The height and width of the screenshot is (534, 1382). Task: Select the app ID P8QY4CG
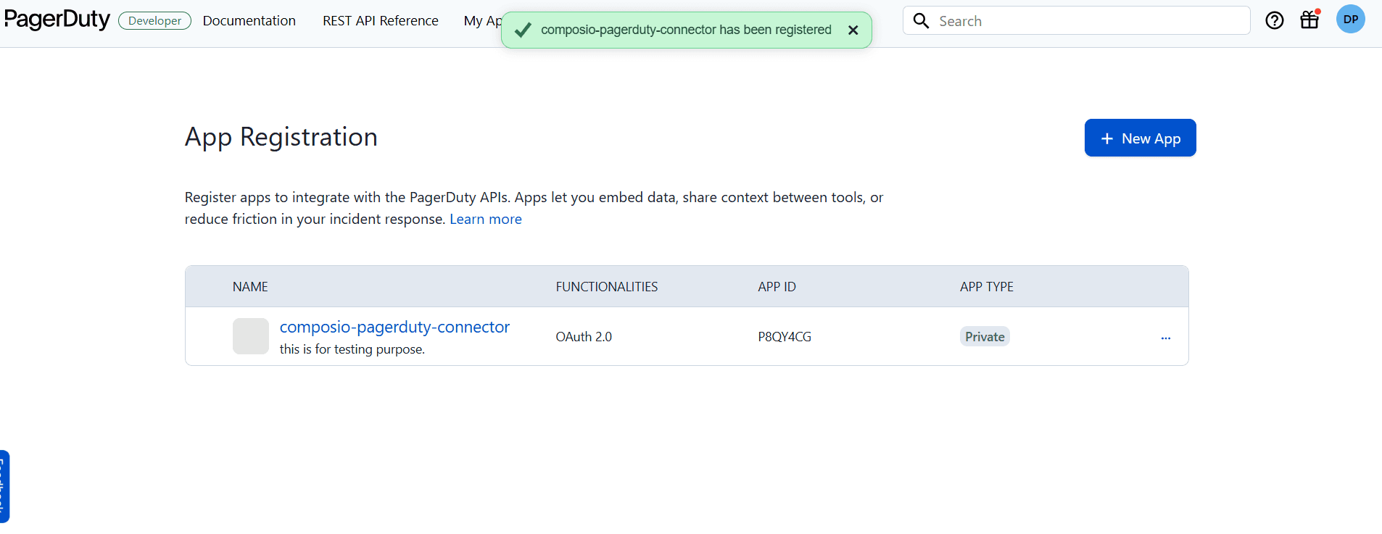click(x=785, y=337)
